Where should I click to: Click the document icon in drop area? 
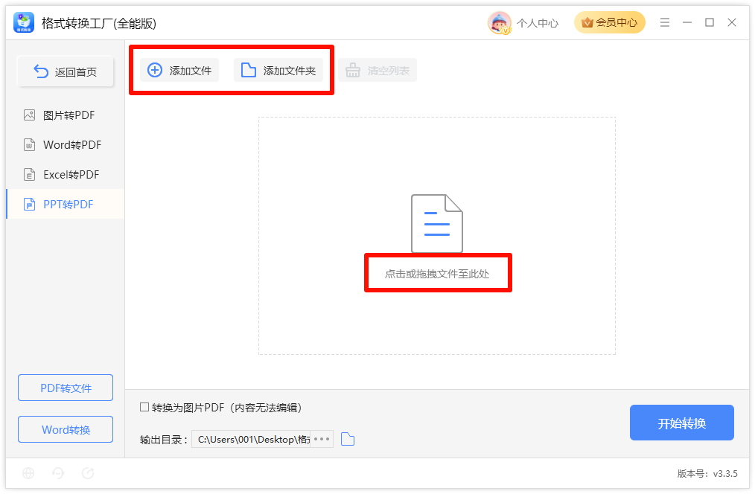coord(437,224)
